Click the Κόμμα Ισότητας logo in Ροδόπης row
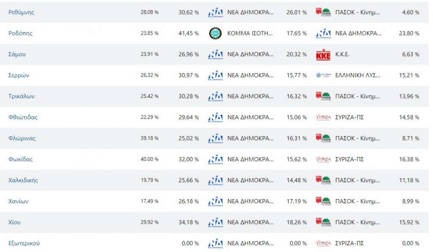The height and width of the screenshot is (252, 433). (x=216, y=33)
